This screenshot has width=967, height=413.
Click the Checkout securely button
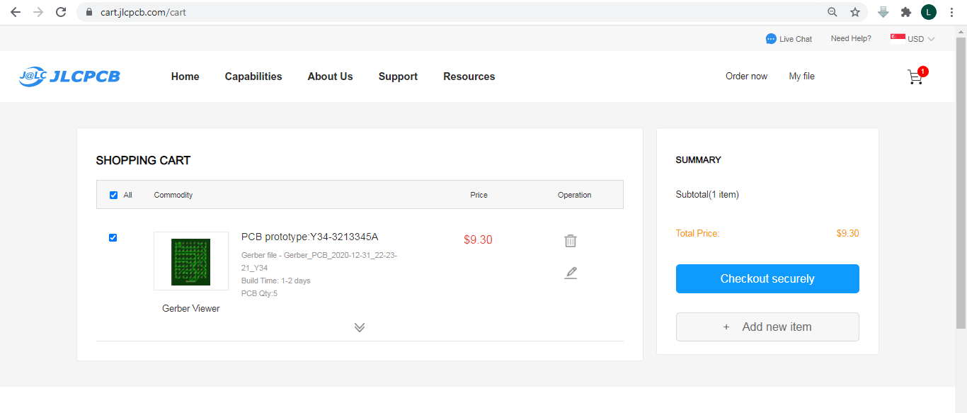point(767,278)
